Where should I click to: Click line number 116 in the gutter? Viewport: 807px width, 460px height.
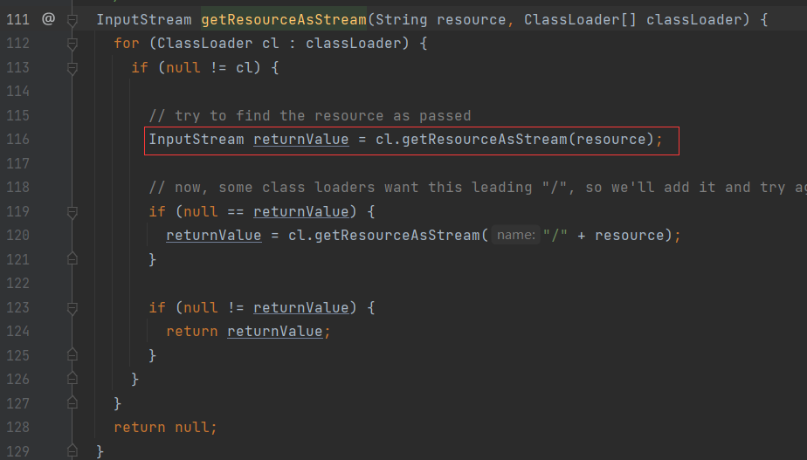click(x=18, y=140)
